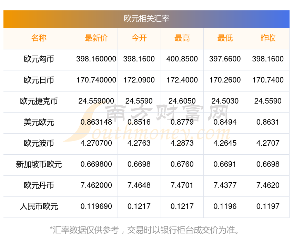293x241 pixels.
Task: Click latest price 0.863148
Action: [x=96, y=122]
